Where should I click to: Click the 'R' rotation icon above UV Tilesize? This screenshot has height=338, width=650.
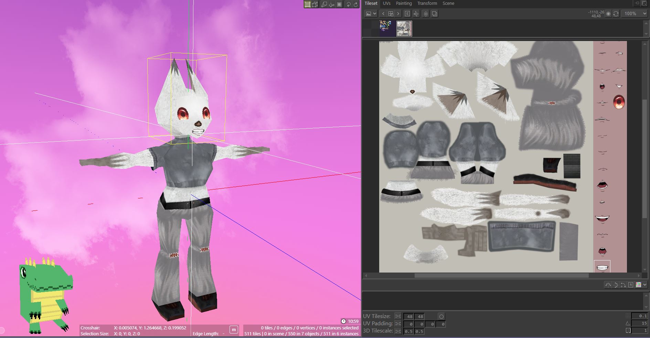click(630, 285)
